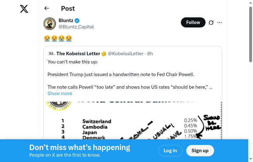Image resolution: width=253 pixels, height=162 pixels.
Task: Click the scrollbar down arrow
Action: [250, 159]
